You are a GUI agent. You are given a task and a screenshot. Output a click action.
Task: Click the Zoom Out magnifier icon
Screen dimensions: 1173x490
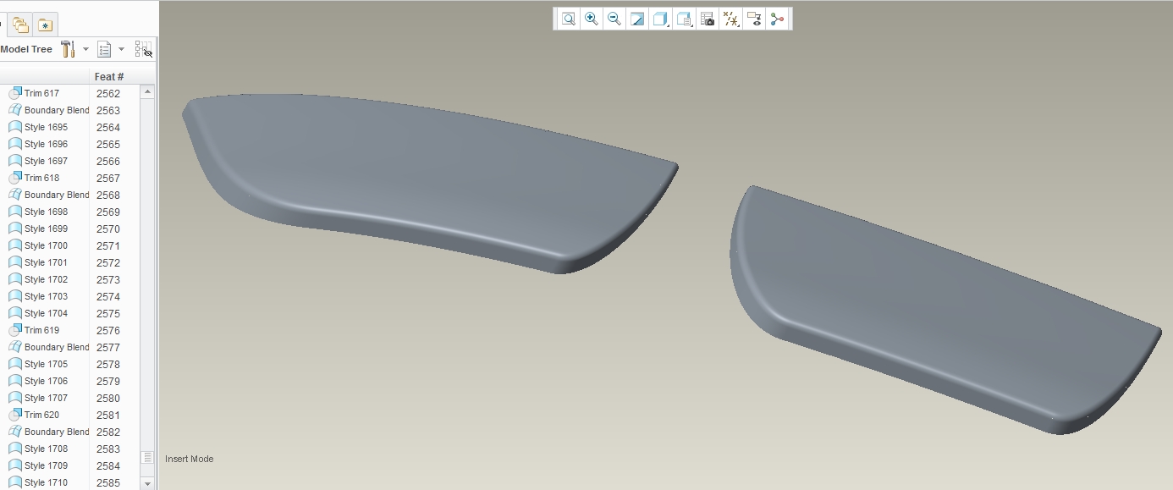[614, 19]
